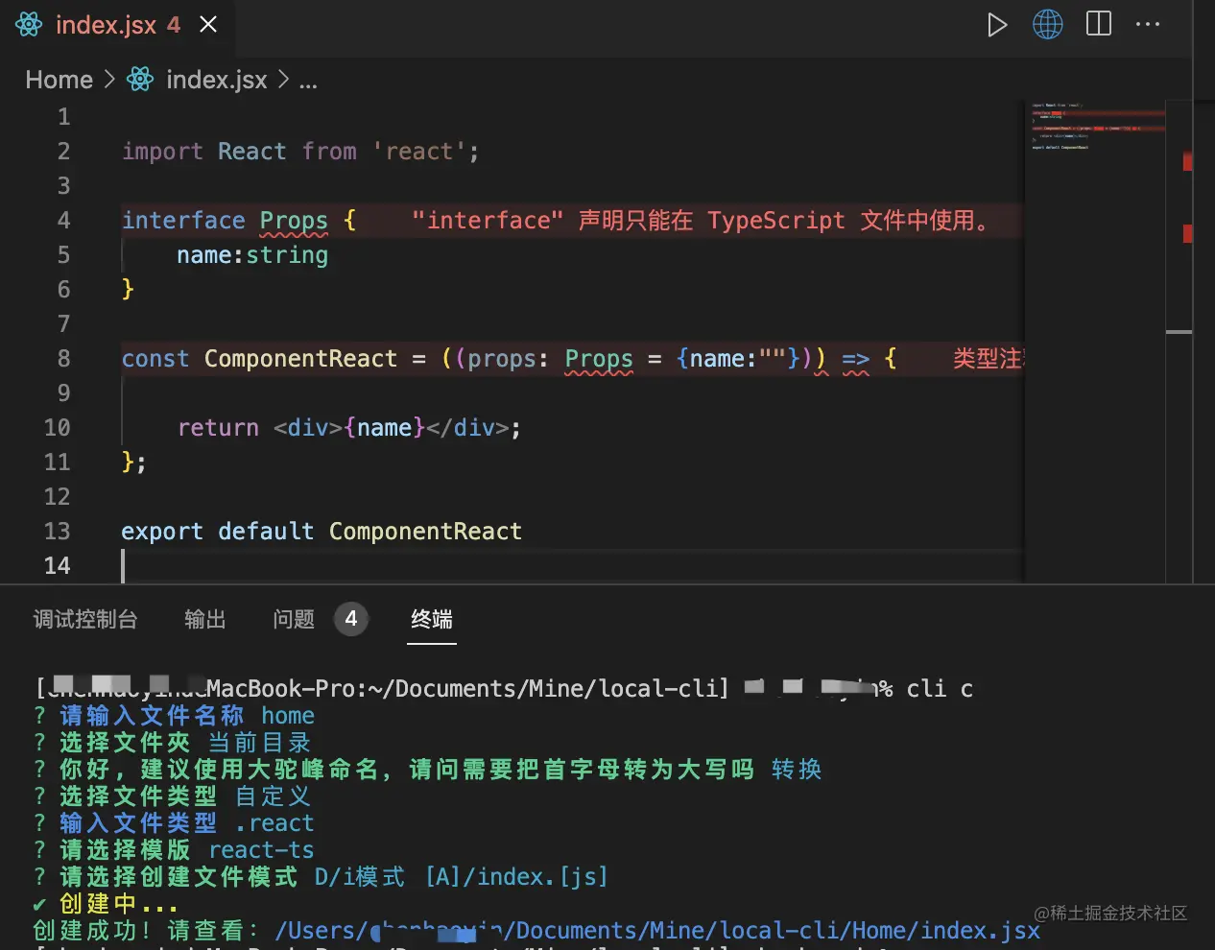Image resolution: width=1215 pixels, height=950 pixels.
Task: Click line number 8 in the gutter
Action: [63, 359]
